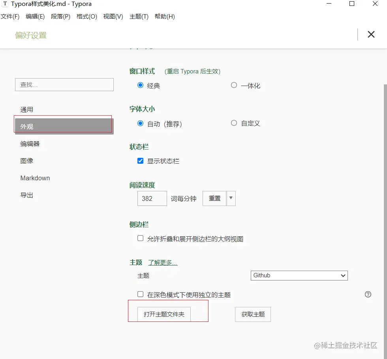Viewport: 387px width, 359px height.
Task: Toggle the 显示状态栏 checkbox
Action: coord(140,161)
